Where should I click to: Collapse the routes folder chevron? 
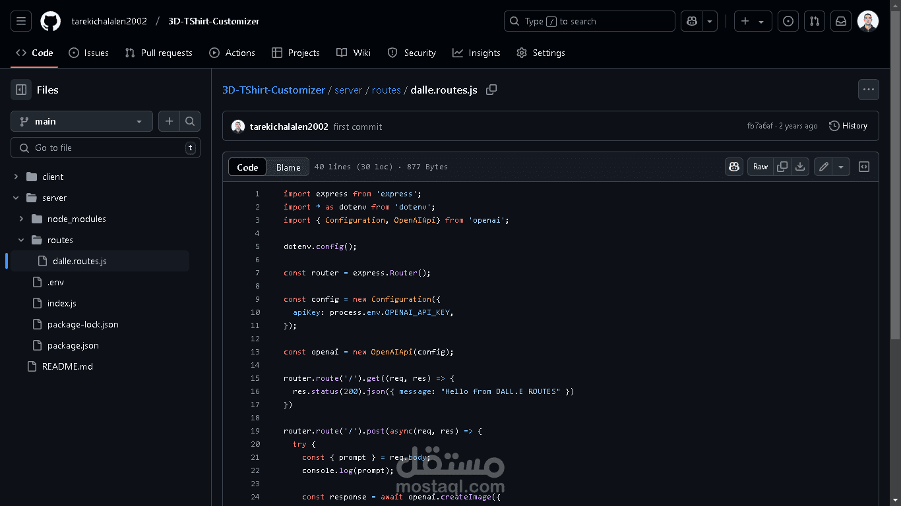[21, 240]
